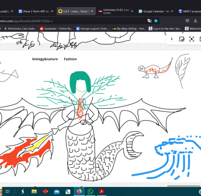Open File Explorer from taskbar
This screenshot has width=201, height=196.
click(x=34, y=192)
